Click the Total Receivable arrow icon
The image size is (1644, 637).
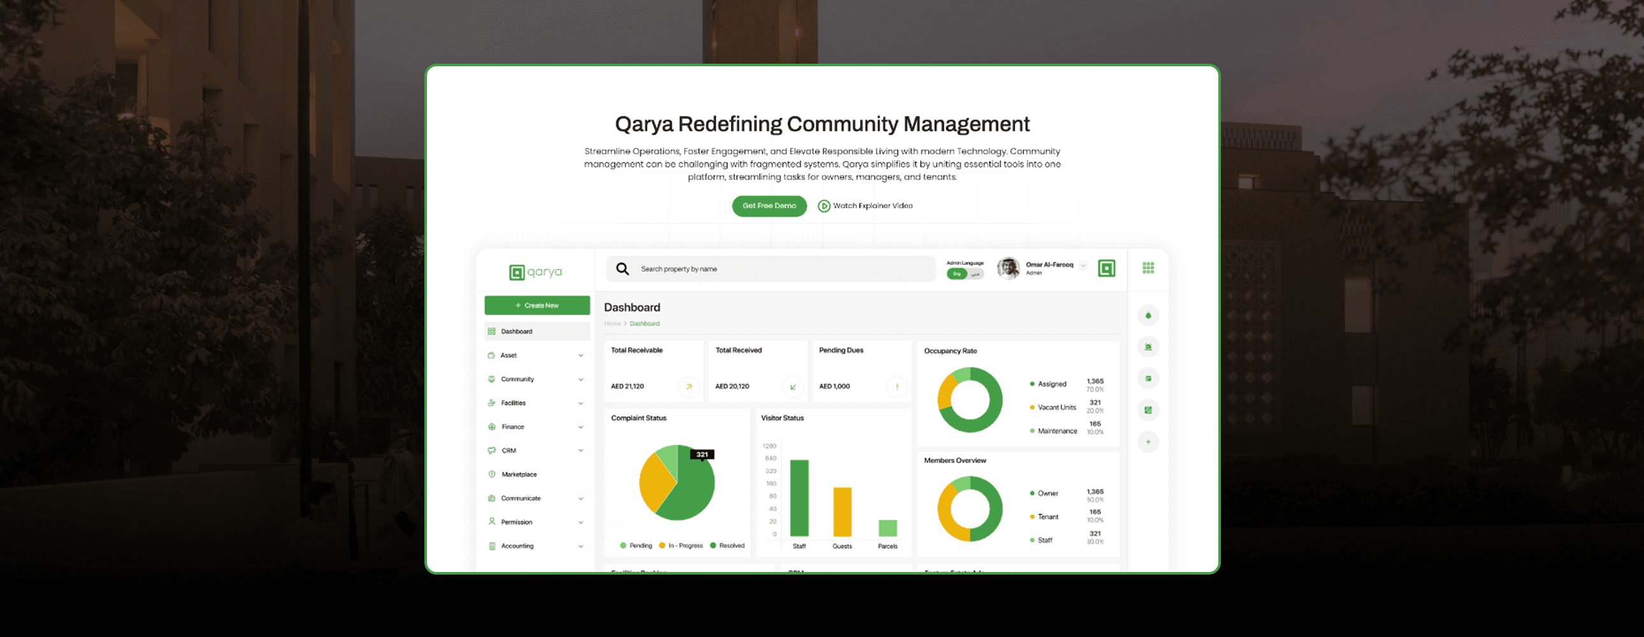click(689, 387)
